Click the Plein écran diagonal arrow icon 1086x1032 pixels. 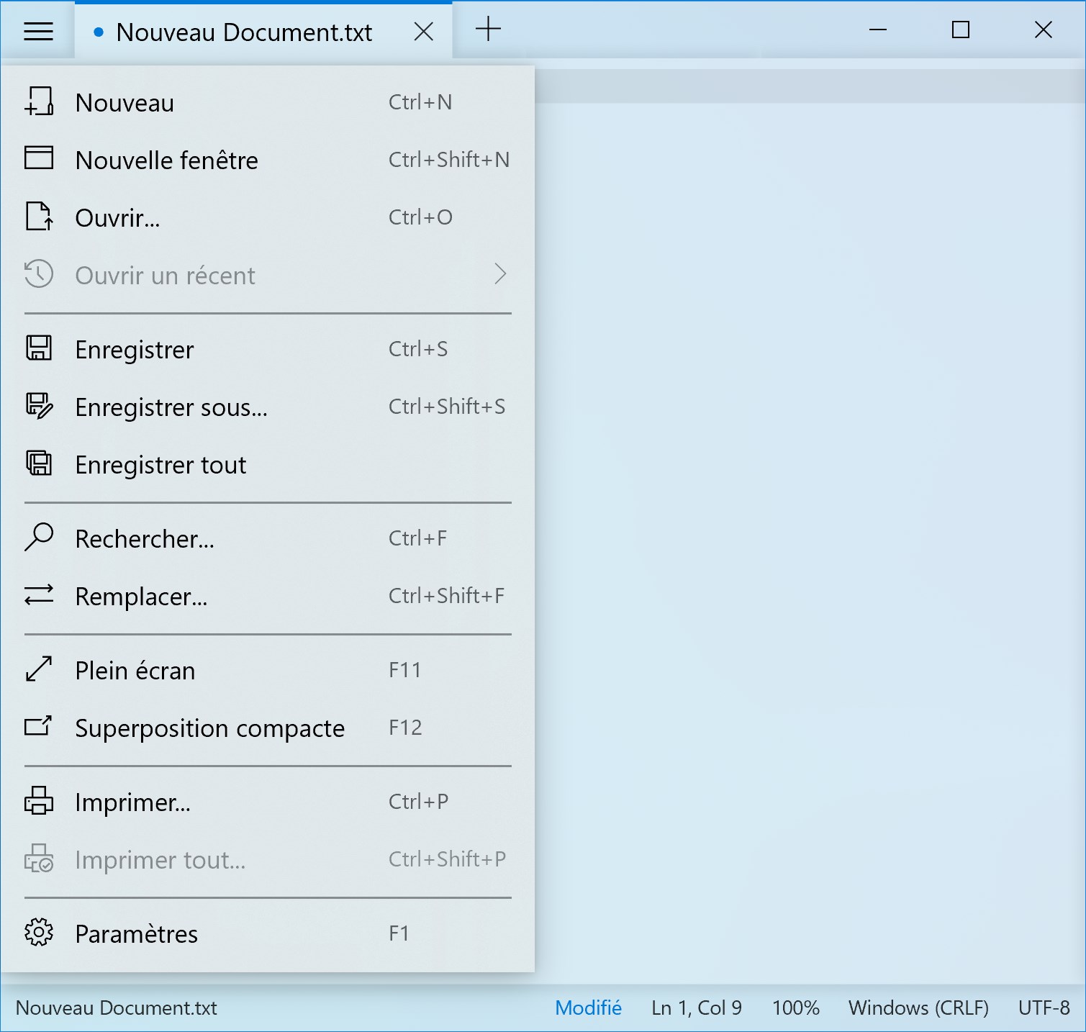(x=39, y=669)
